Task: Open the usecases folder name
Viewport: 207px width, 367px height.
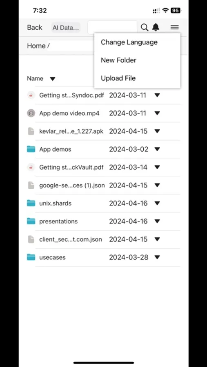Action: click(x=52, y=257)
